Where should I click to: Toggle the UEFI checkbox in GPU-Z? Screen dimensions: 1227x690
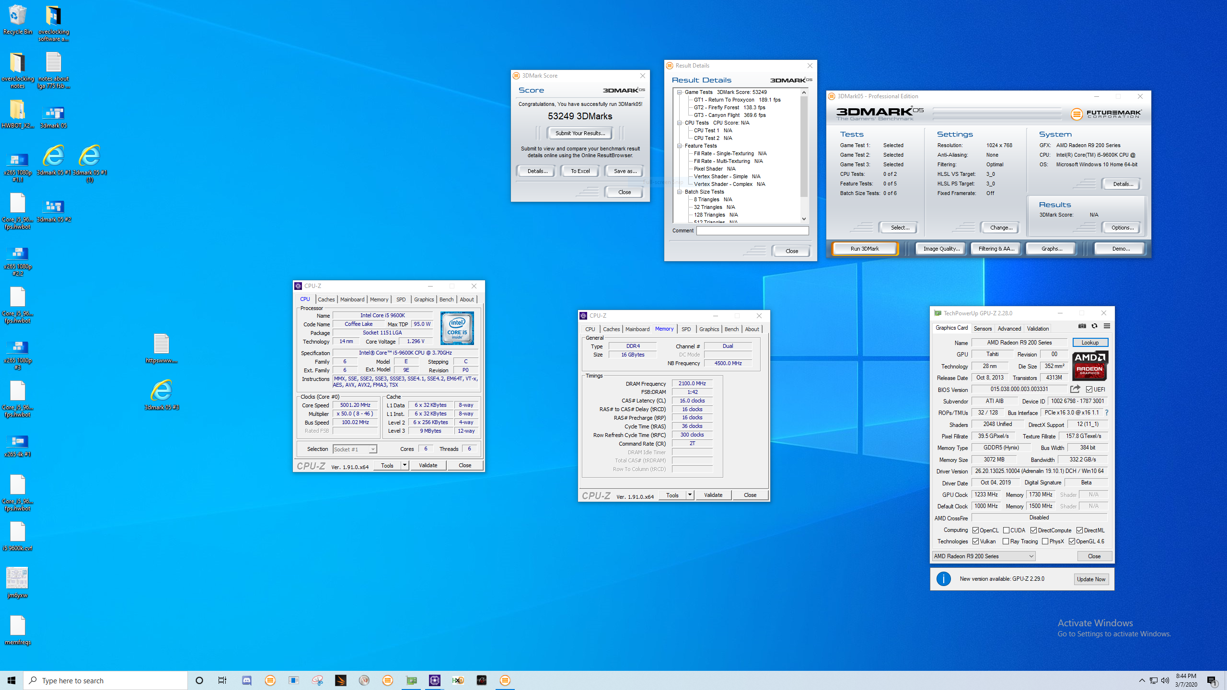1089,390
